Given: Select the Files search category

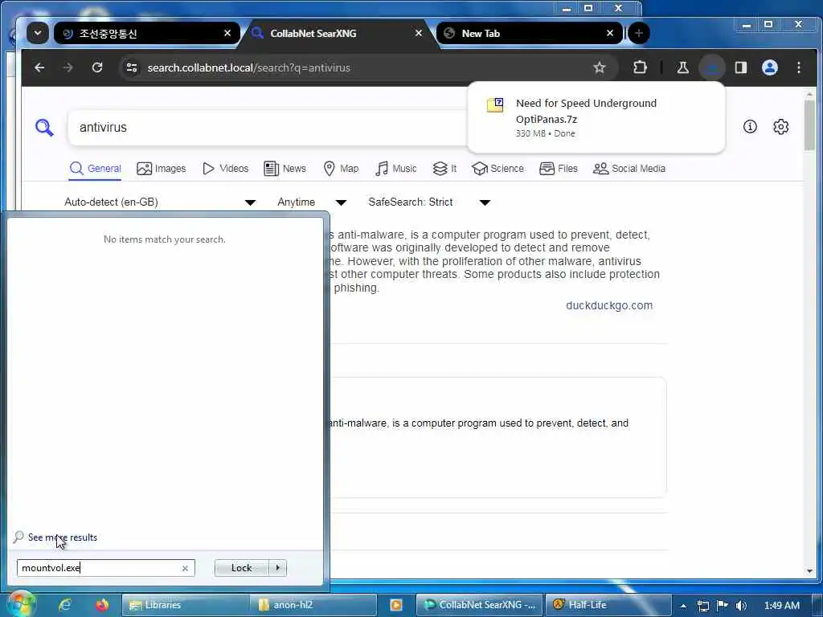Looking at the screenshot, I should (x=559, y=169).
